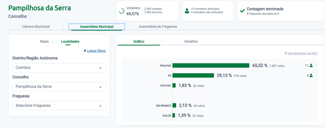Click the Concelho subtitle under the heading
The height and width of the screenshot is (128, 325).
[x=17, y=16]
